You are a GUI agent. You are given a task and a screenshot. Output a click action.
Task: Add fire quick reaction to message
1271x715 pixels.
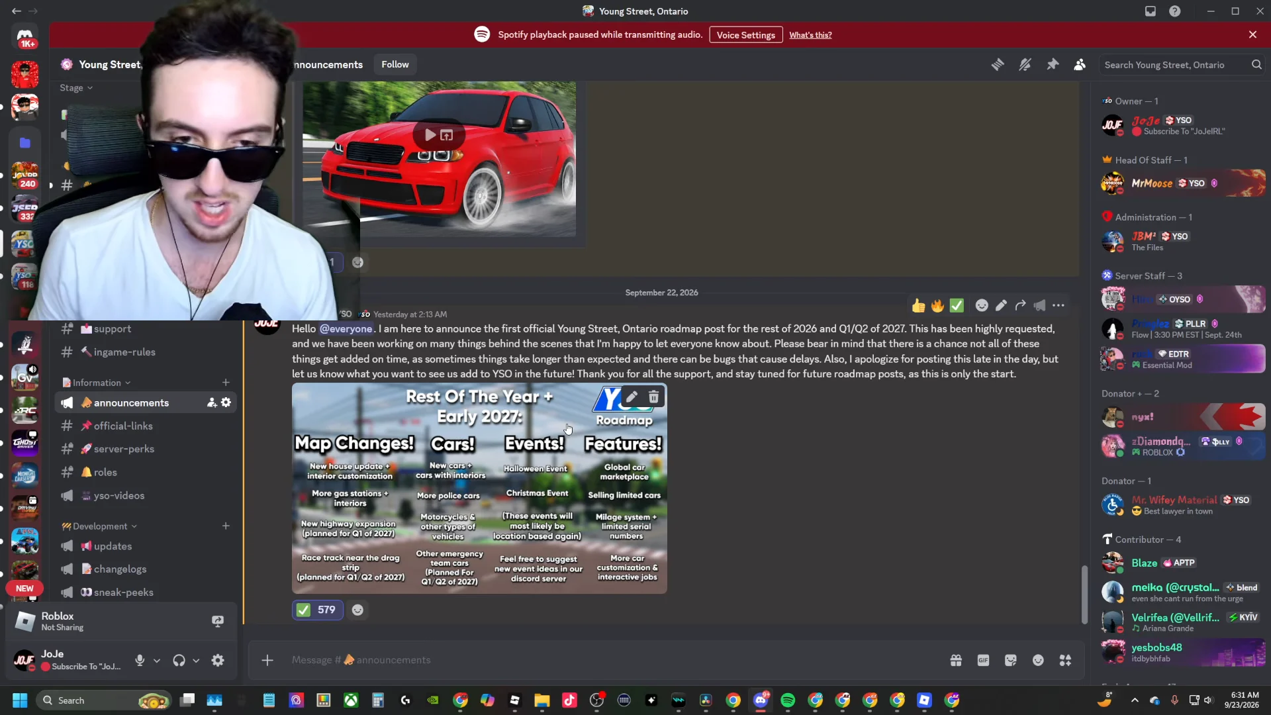click(x=937, y=305)
